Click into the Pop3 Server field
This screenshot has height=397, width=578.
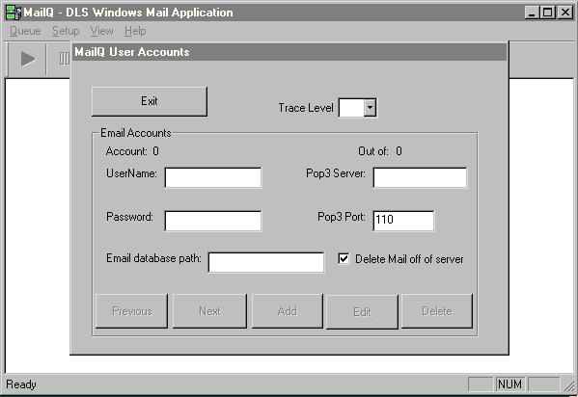coord(420,177)
